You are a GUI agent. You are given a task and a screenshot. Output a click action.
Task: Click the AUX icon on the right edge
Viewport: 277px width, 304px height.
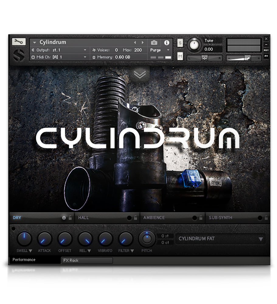(267, 50)
